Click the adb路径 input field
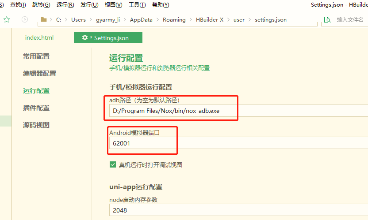 coord(239,111)
